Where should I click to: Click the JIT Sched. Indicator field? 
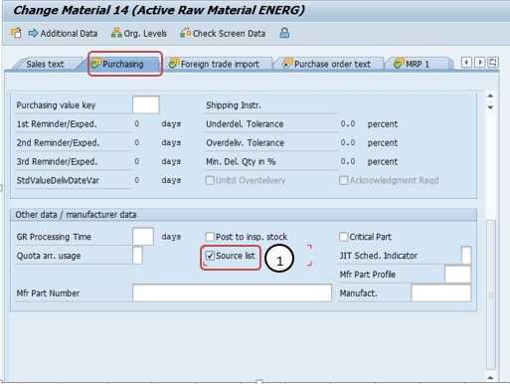coord(466,256)
